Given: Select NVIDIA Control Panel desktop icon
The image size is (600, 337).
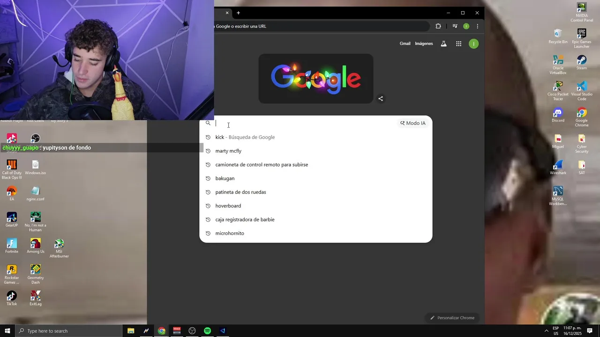Looking at the screenshot, I should coord(582,12).
